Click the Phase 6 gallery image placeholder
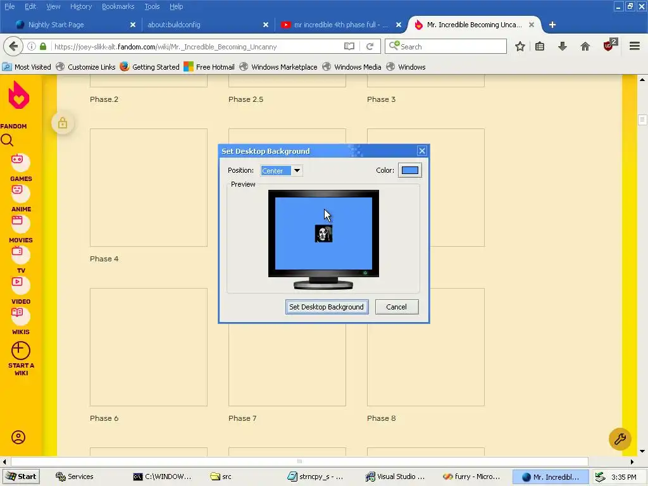 click(x=148, y=347)
